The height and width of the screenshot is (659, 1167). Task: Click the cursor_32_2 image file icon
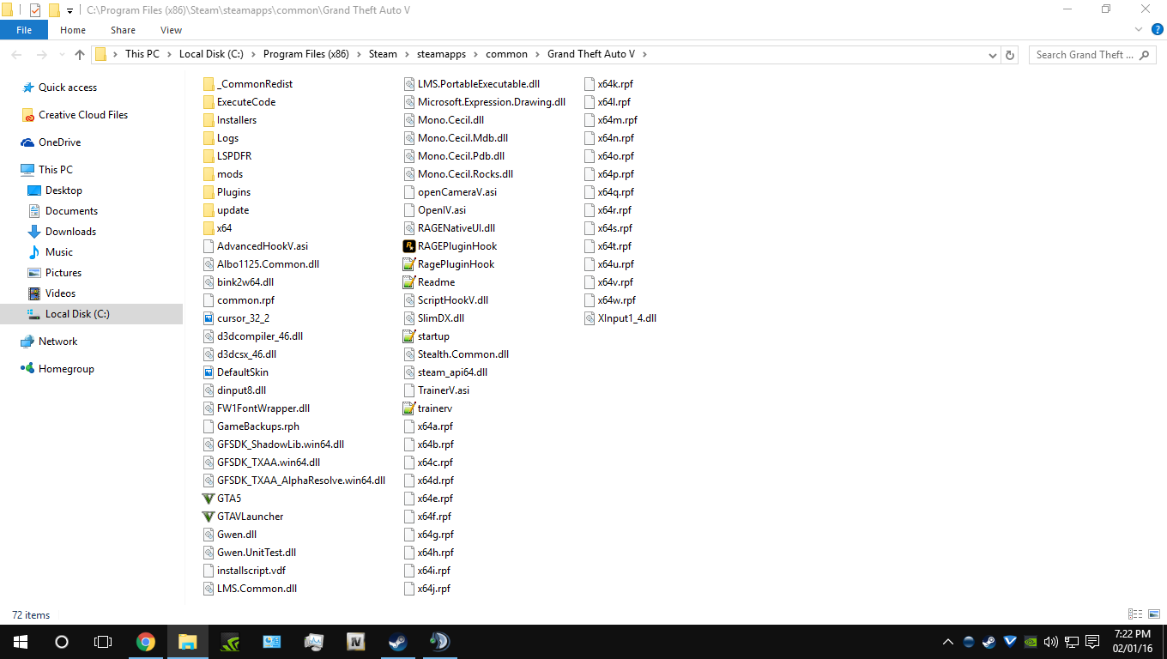[x=208, y=318]
